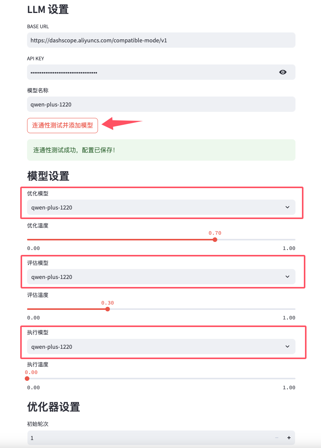Focus the API KEY password field
Screen dimensions: 321x448
pos(151,72)
